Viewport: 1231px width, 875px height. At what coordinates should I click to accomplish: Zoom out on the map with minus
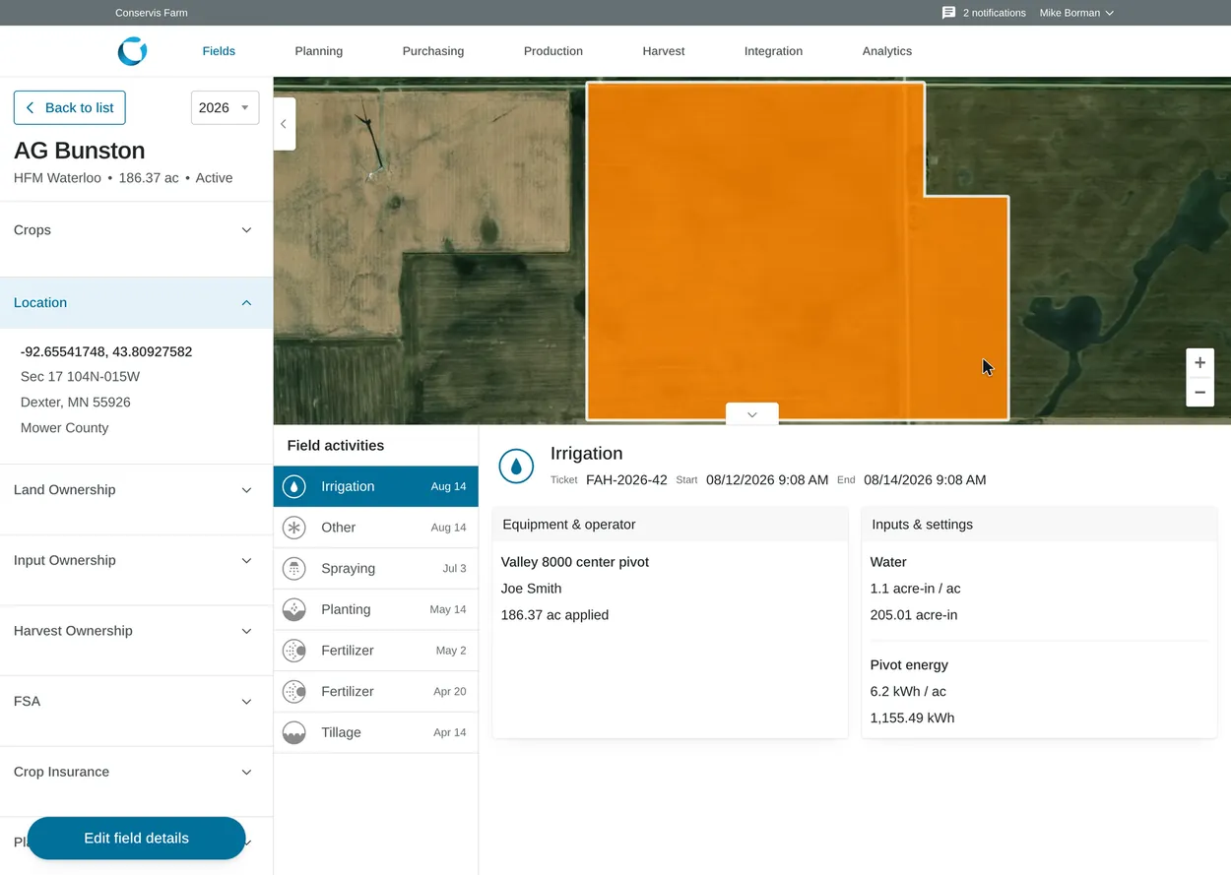[x=1199, y=392]
